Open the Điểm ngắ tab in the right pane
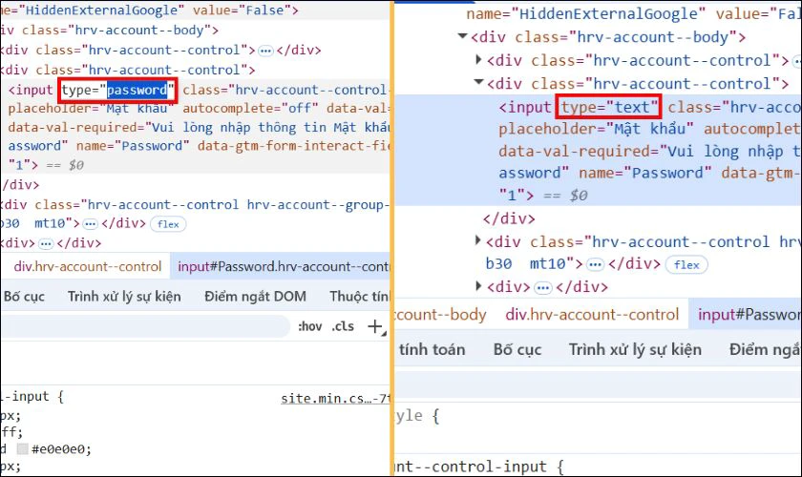Screen dimensions: 802x477 [x=765, y=350]
